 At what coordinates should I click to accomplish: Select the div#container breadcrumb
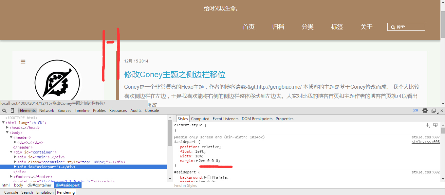click(x=39, y=185)
